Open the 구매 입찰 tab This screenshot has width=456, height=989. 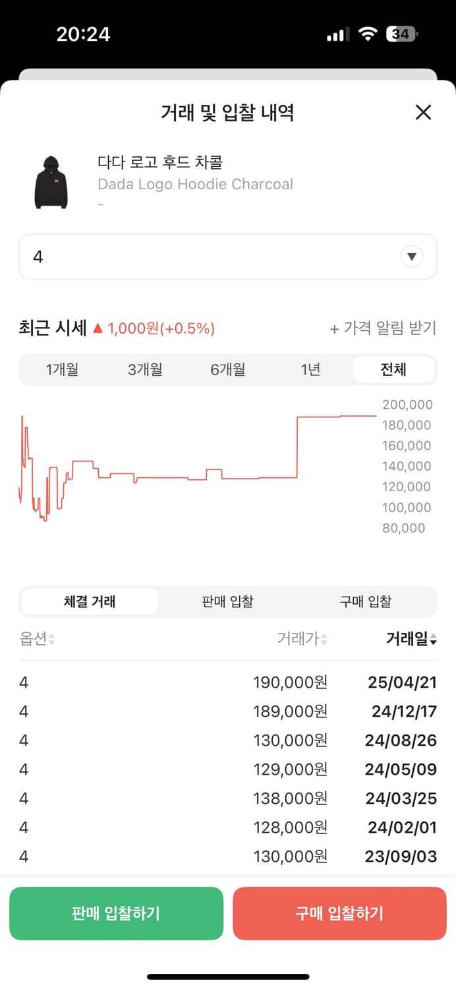point(366,601)
